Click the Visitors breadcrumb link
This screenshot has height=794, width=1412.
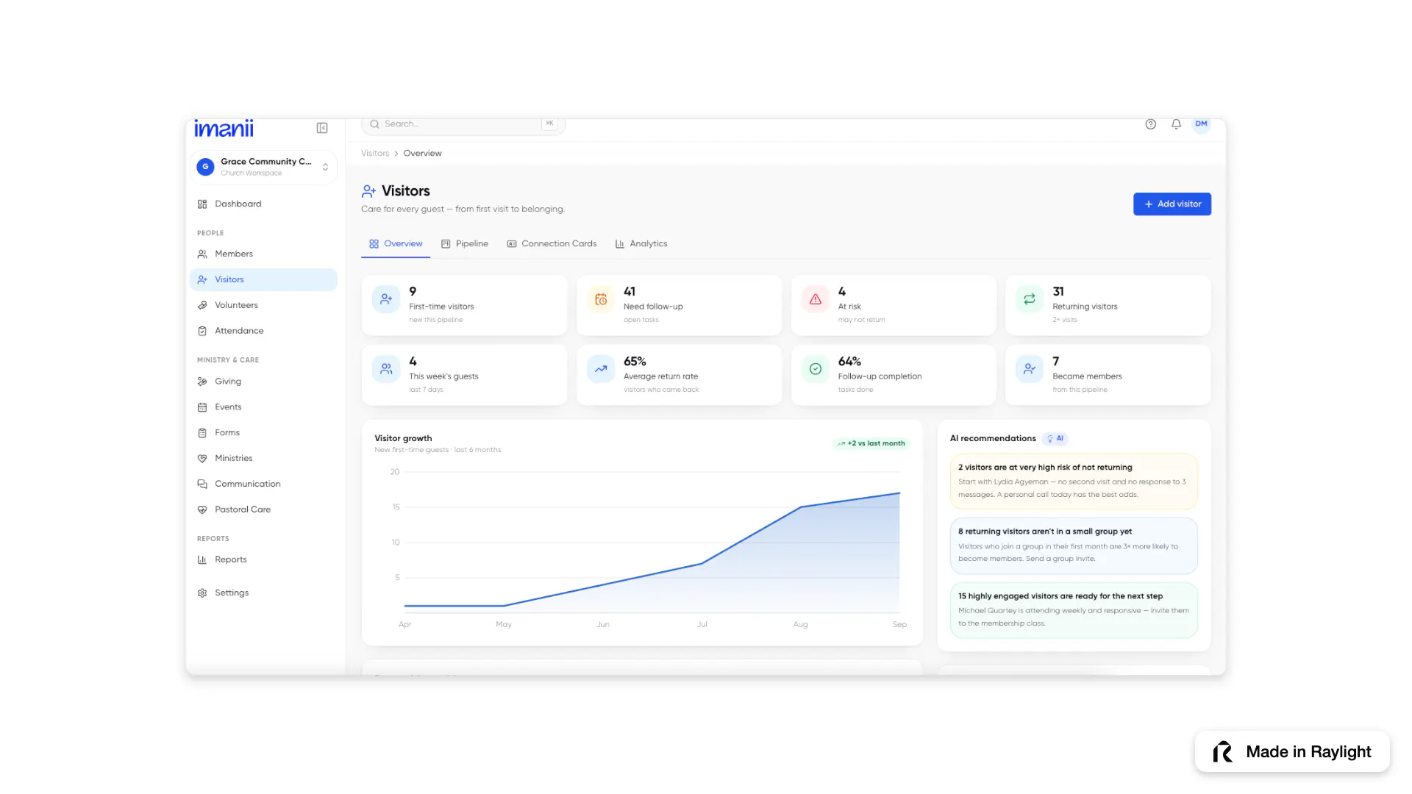[375, 153]
